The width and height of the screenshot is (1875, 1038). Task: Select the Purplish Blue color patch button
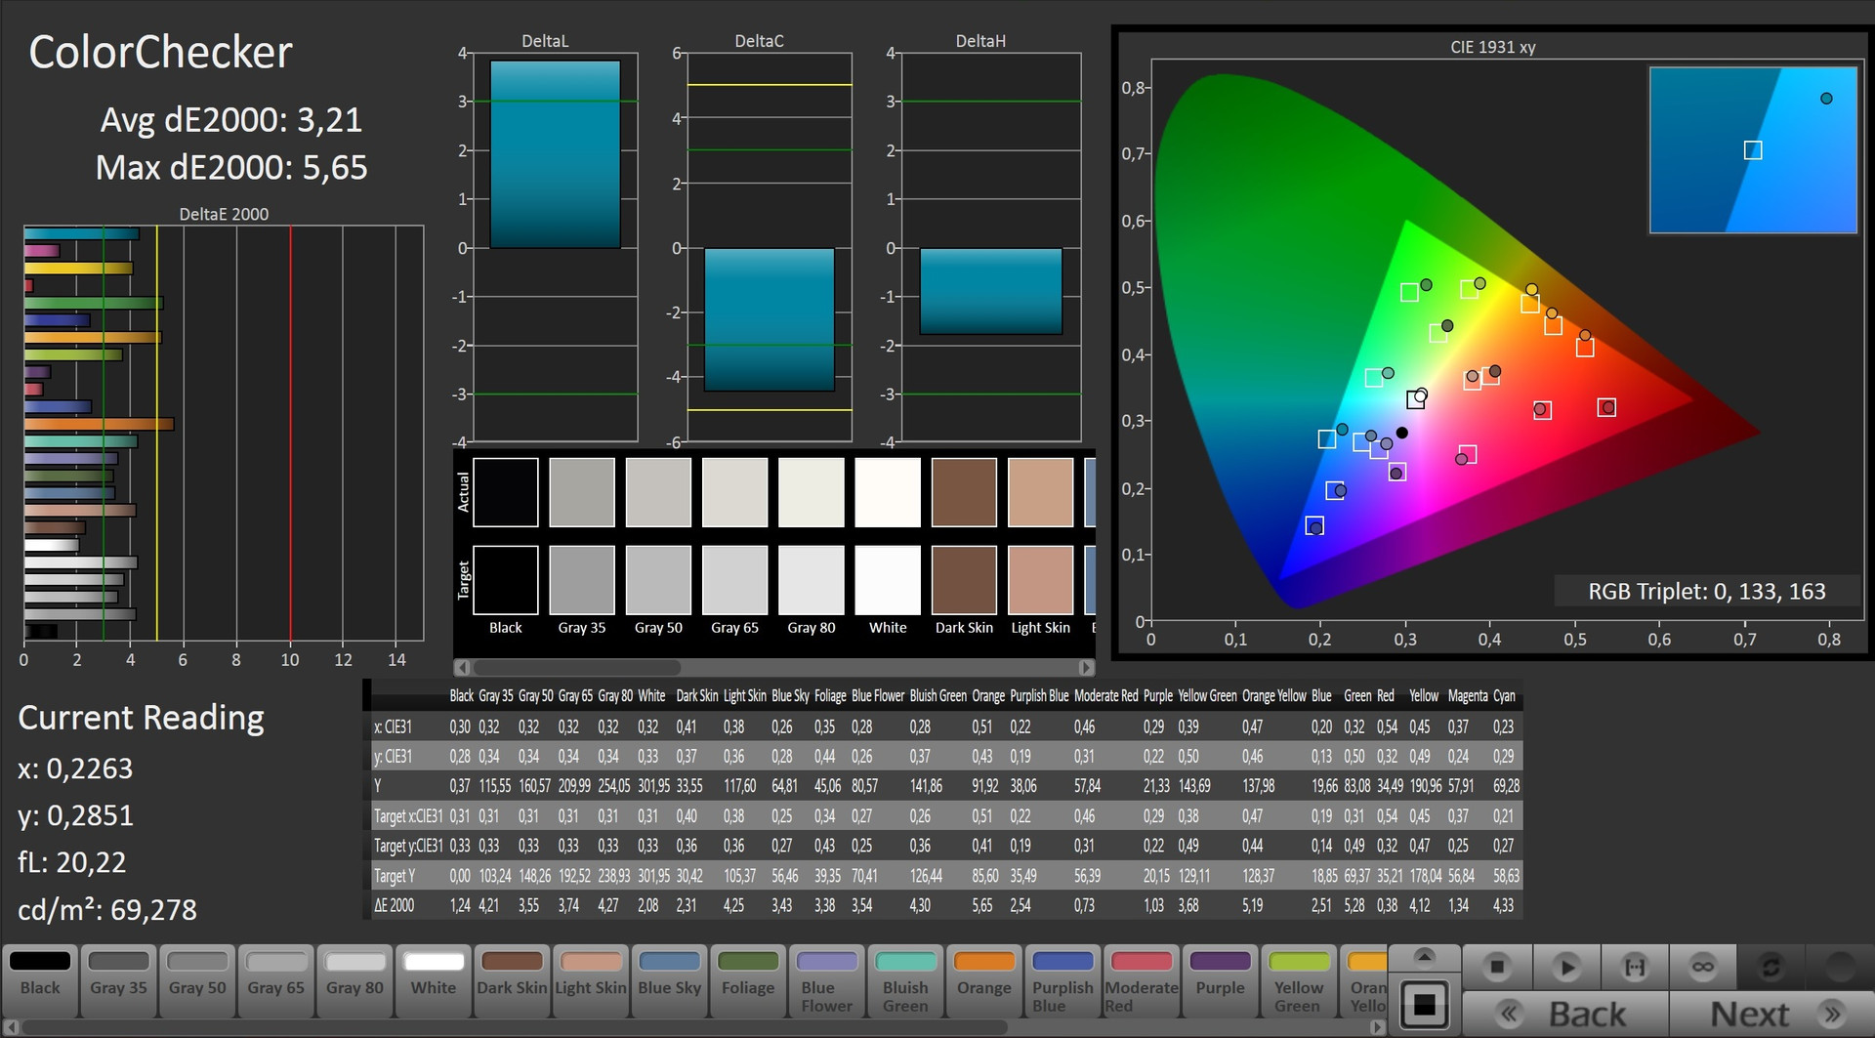1062,980
